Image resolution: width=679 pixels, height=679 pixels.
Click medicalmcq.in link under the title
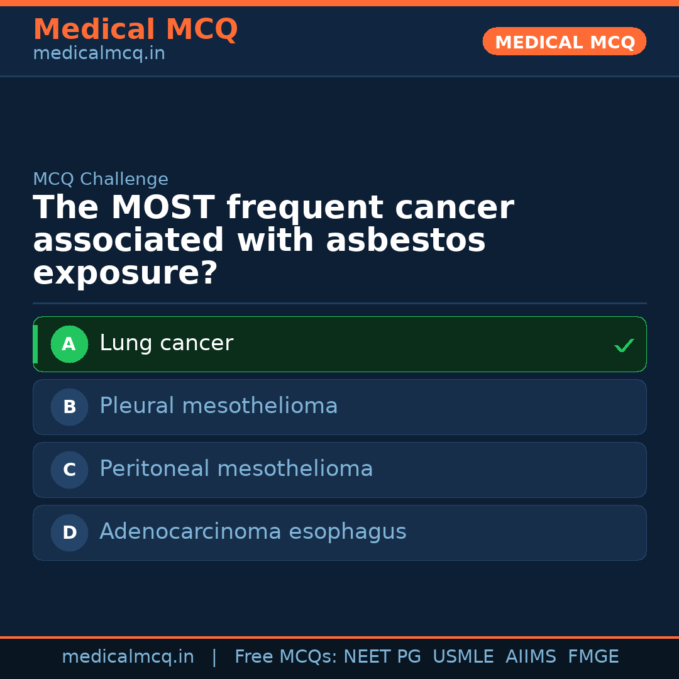pos(99,53)
